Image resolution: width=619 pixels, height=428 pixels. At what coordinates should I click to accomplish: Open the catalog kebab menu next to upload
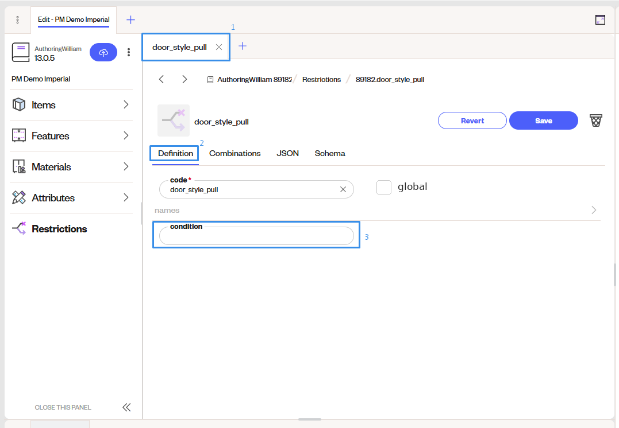[x=129, y=52]
